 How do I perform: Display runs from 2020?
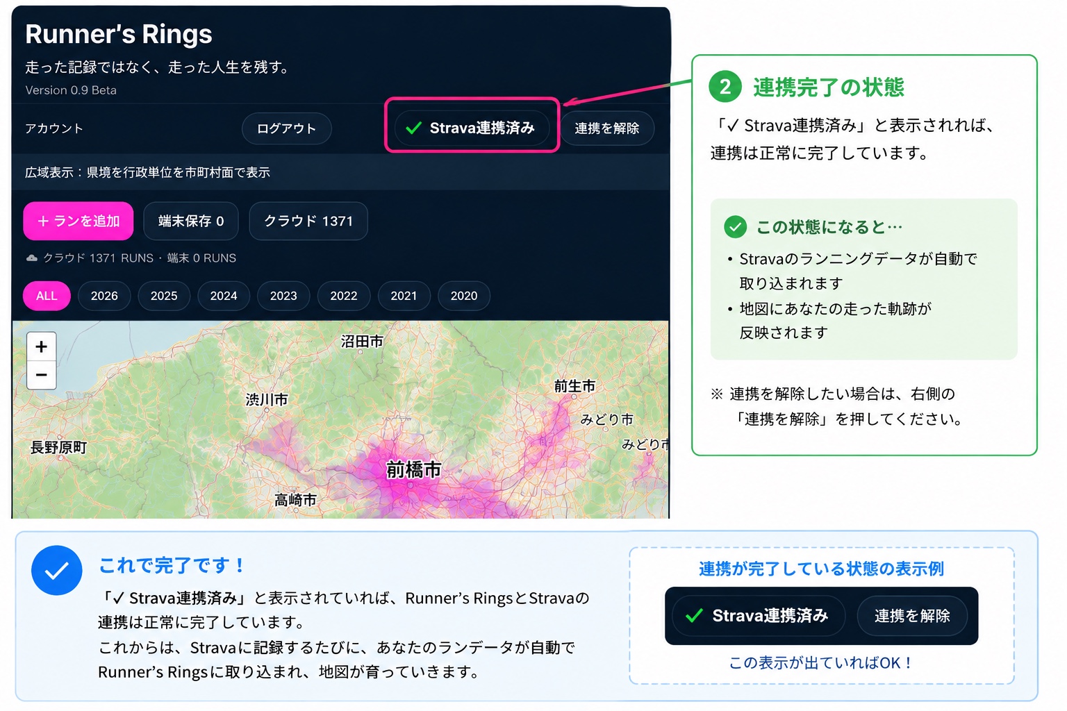tap(464, 296)
